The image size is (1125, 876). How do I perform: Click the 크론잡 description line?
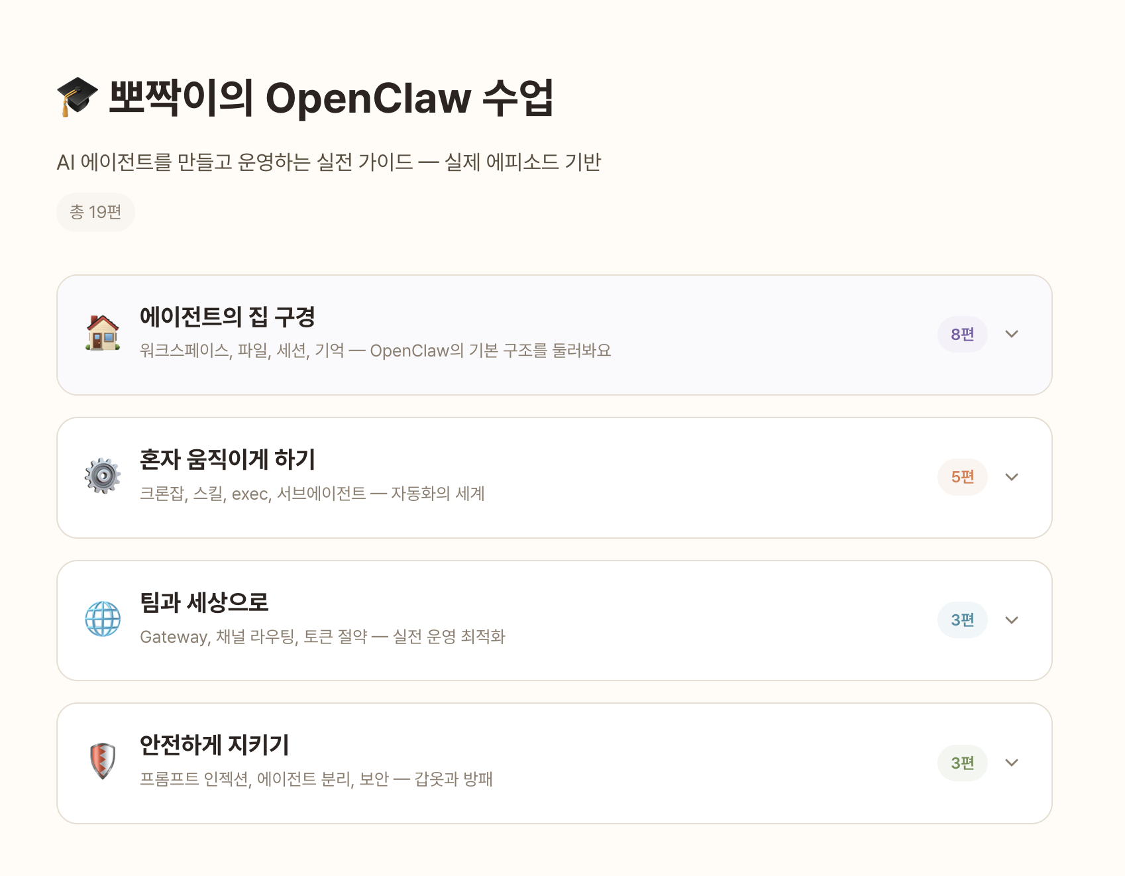click(x=312, y=494)
